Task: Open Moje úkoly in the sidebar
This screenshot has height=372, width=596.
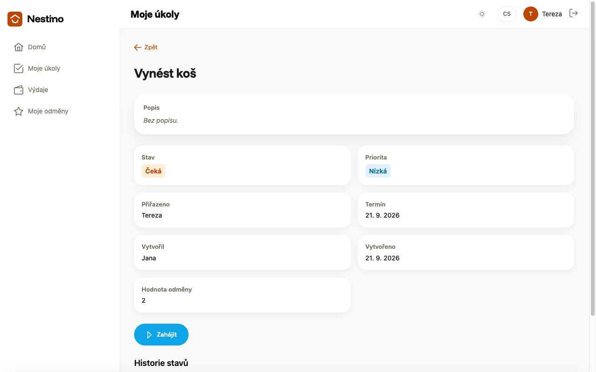Action: [60, 68]
